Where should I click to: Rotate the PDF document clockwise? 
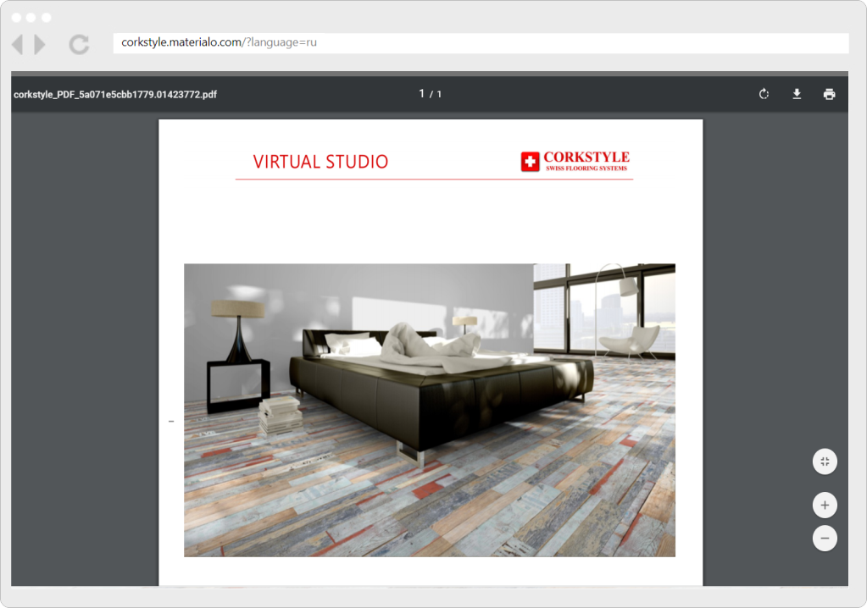coord(764,94)
